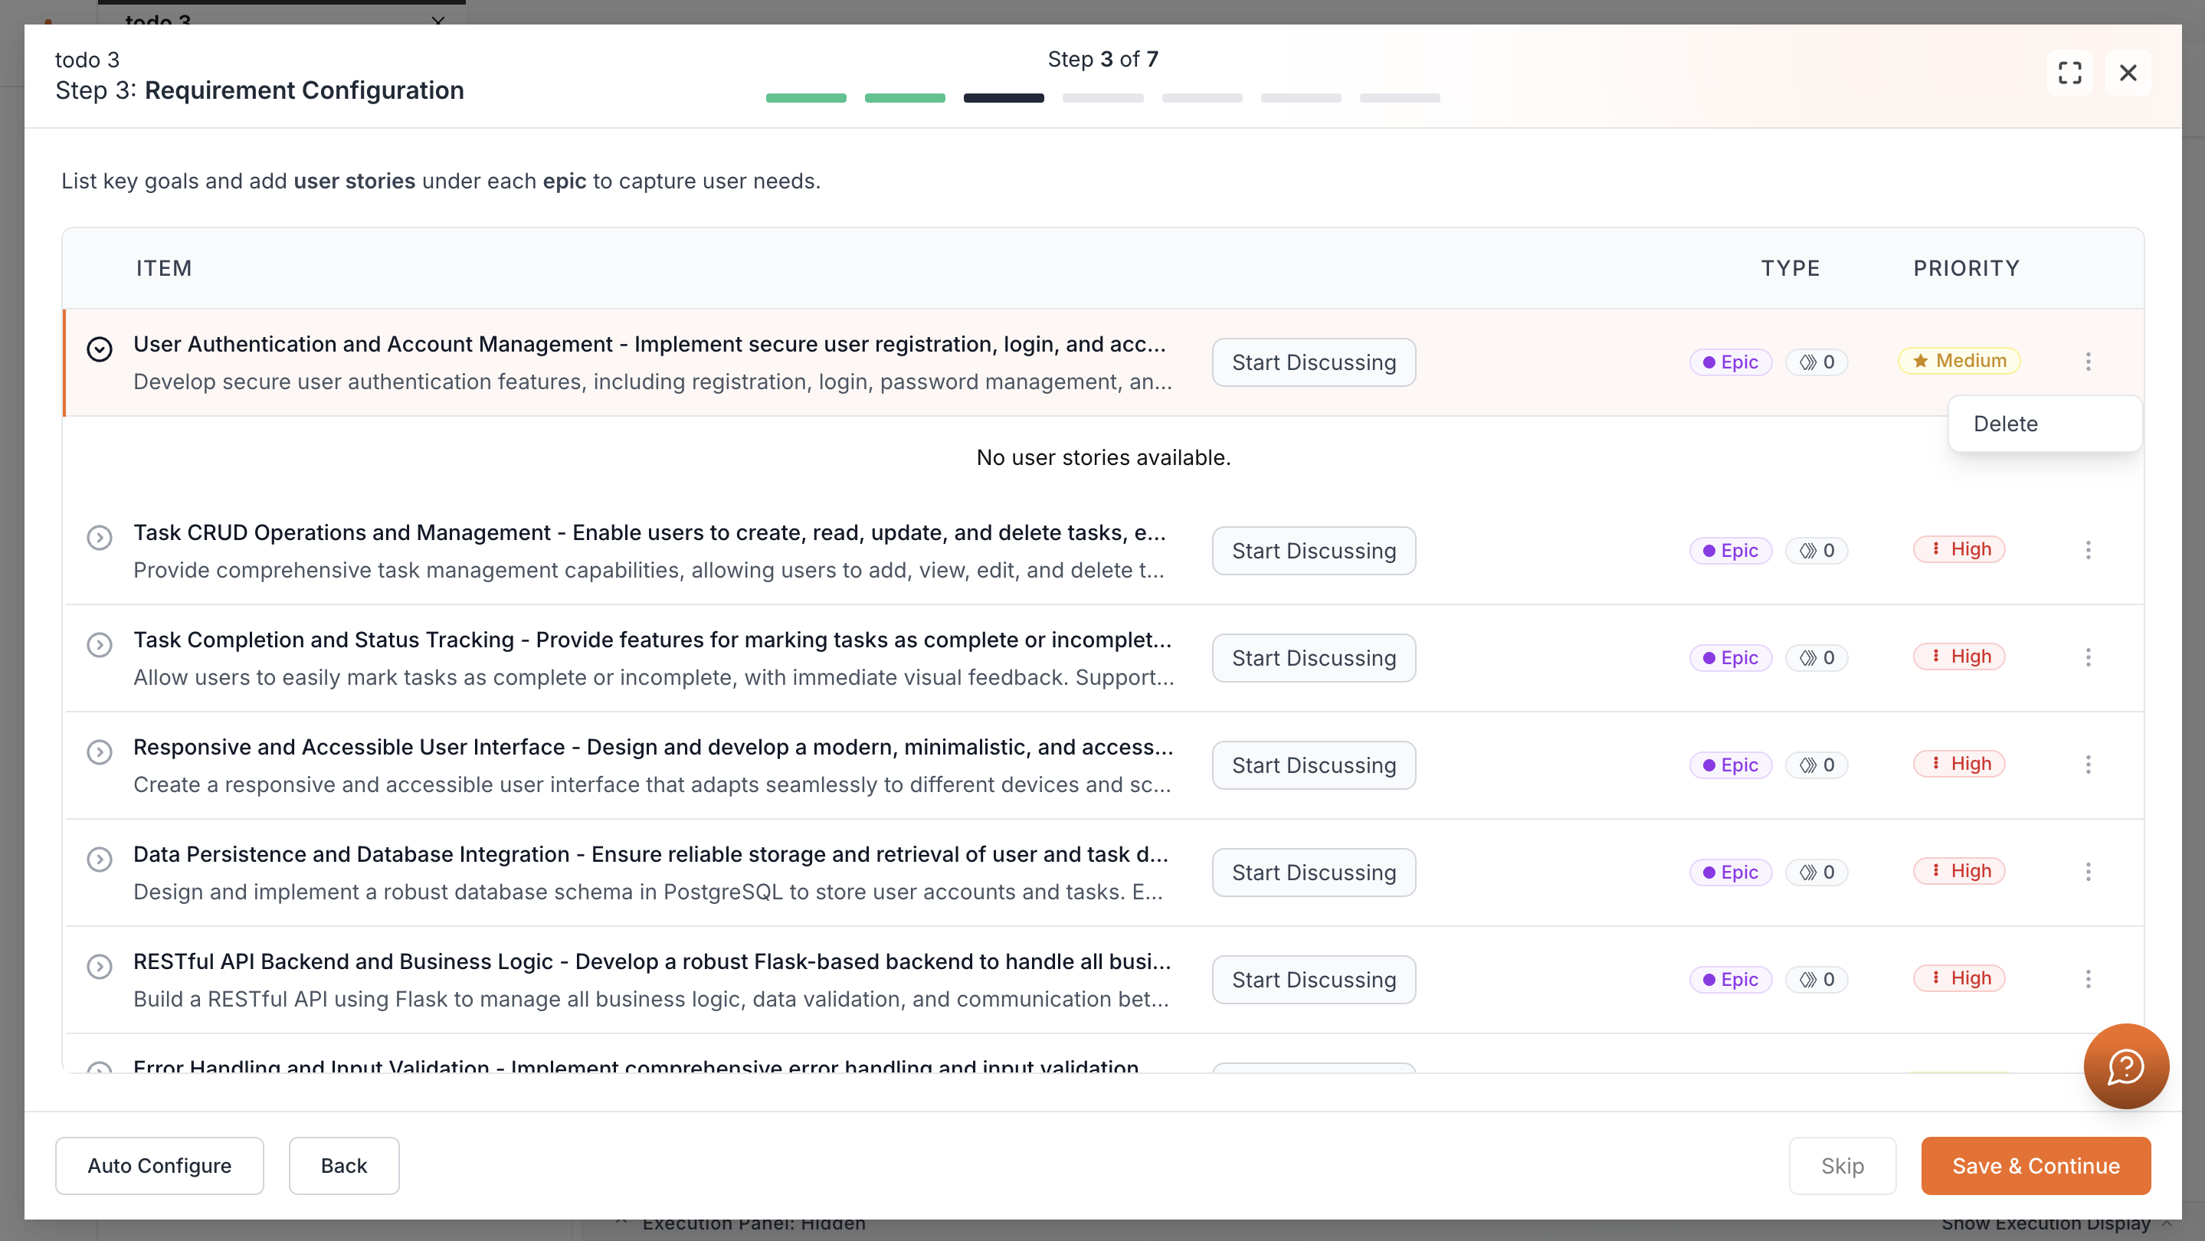Click second completed step progress bar segment
Screen dimensions: 2205x1241
[905, 97]
